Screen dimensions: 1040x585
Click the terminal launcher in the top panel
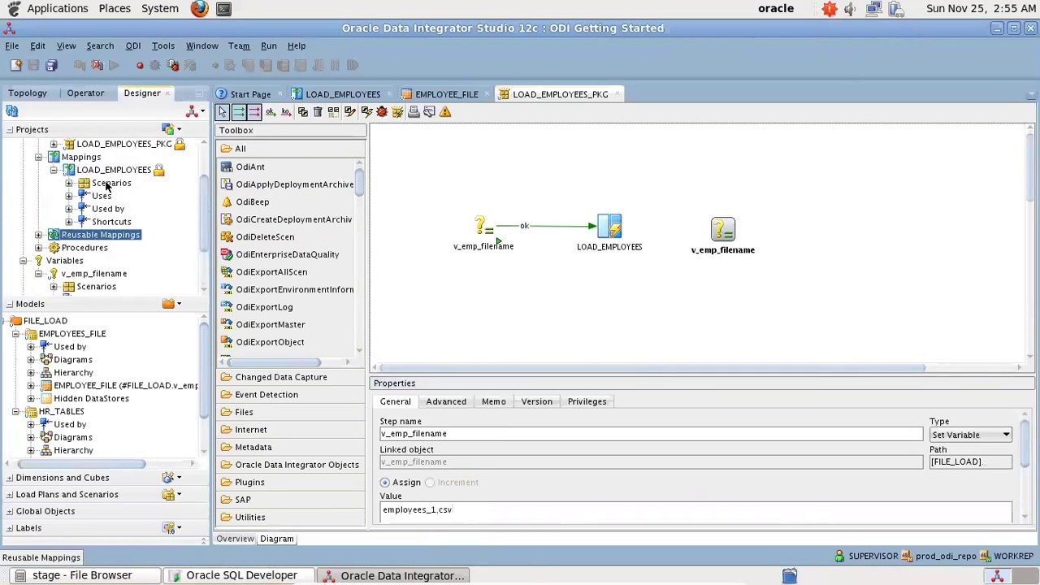pyautogui.click(x=223, y=9)
